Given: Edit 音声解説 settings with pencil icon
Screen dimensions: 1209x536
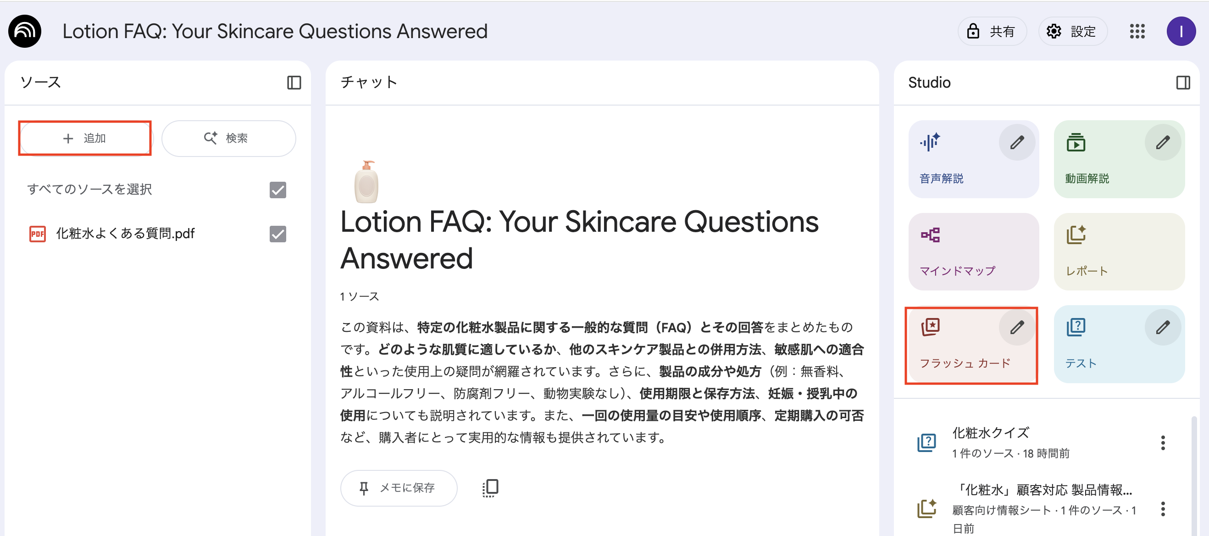Looking at the screenshot, I should click(x=1016, y=142).
